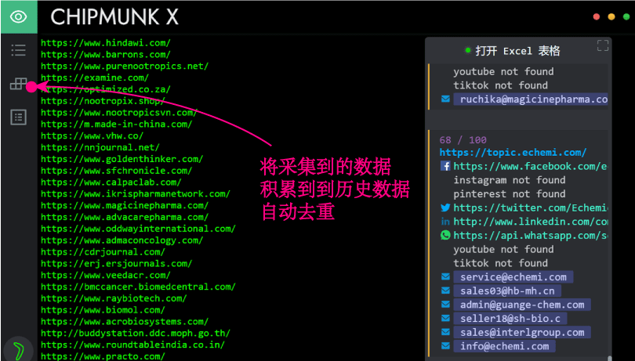The width and height of the screenshot is (635, 361).
Task: Click URL https://nootropix.shop/
Action: point(103,101)
